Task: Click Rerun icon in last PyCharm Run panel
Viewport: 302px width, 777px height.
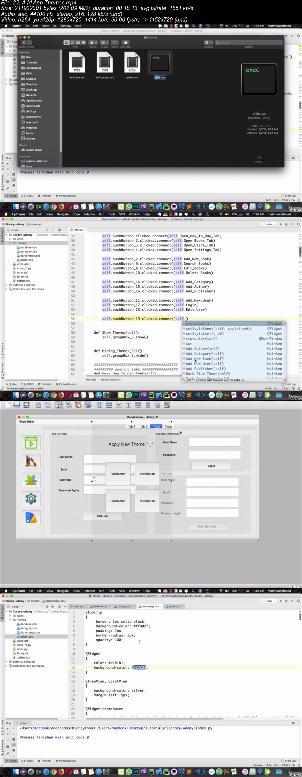Action: coord(8,729)
